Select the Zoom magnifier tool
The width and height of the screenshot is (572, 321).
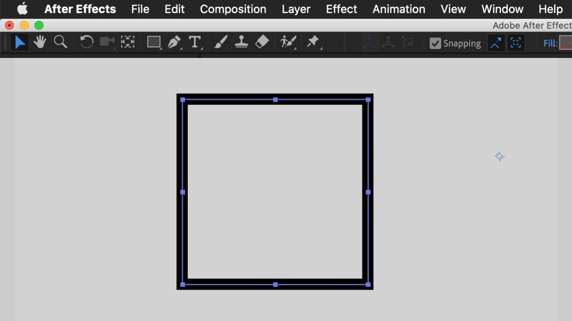click(x=60, y=42)
